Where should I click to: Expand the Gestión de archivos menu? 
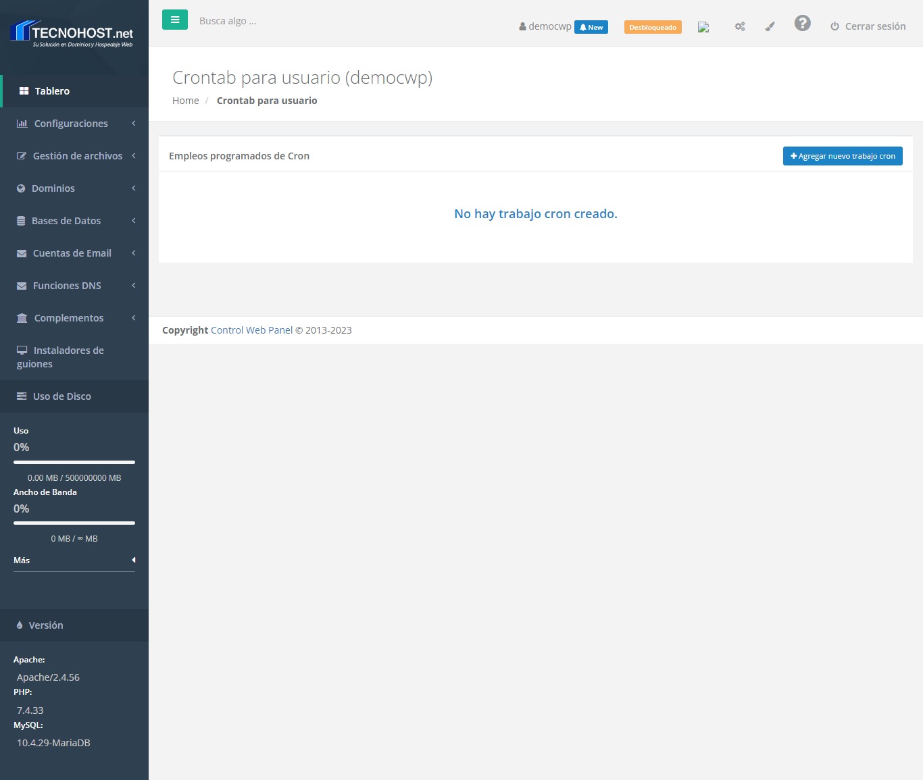pyautogui.click(x=77, y=156)
